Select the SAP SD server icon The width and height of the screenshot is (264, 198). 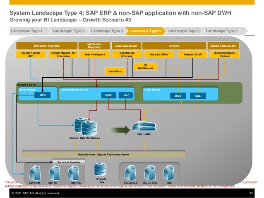point(54,173)
